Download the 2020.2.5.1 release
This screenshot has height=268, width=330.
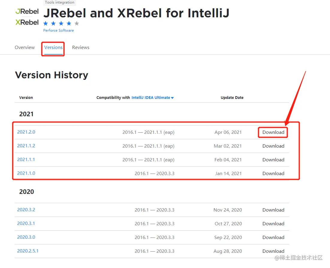[x=273, y=251]
